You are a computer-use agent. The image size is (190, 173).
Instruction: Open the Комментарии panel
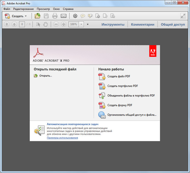[x=142, y=24]
